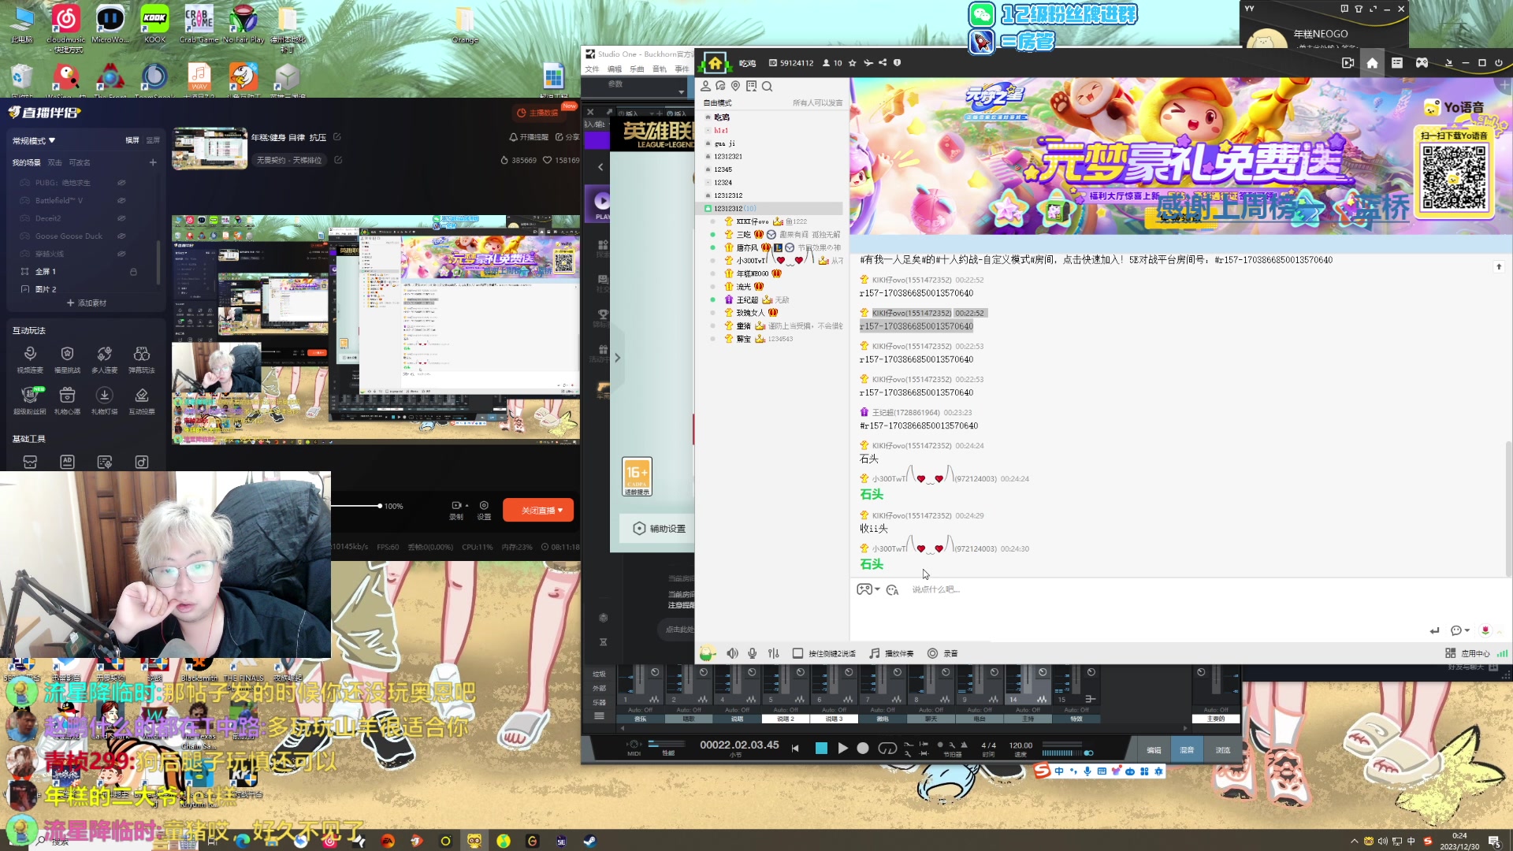Screen dimensions: 1513x851
Task: Click the Studio One record button
Action: tap(863, 749)
